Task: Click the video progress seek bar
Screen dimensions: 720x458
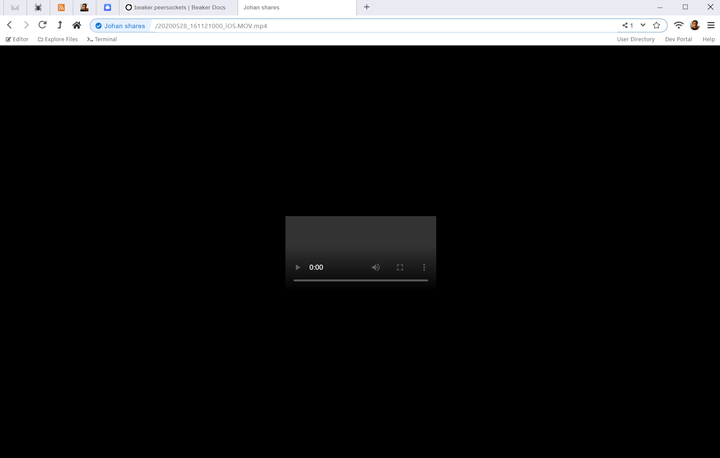Action: (x=361, y=280)
